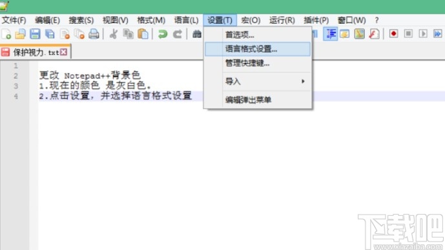Viewport: 445px width, 250px height.
Task: Stop macro recording with the square icon
Action: (408, 34)
